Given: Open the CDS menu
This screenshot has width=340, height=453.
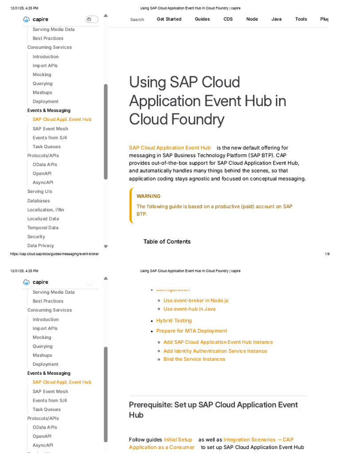Looking at the screenshot, I should pos(228,19).
